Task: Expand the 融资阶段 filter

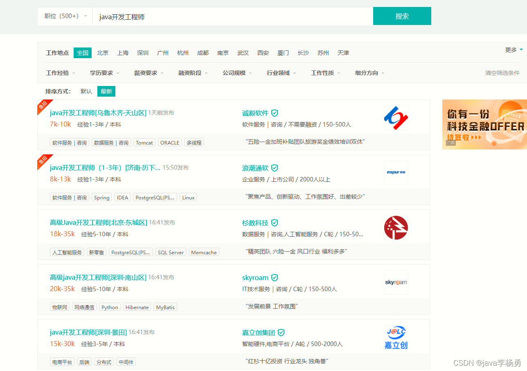Action: [x=193, y=73]
